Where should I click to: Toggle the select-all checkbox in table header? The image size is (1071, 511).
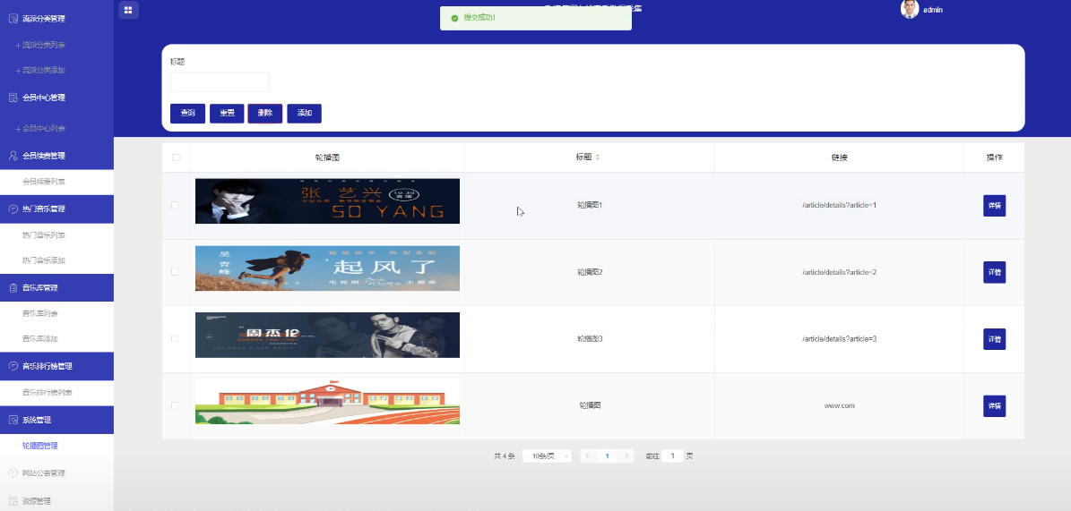(176, 157)
